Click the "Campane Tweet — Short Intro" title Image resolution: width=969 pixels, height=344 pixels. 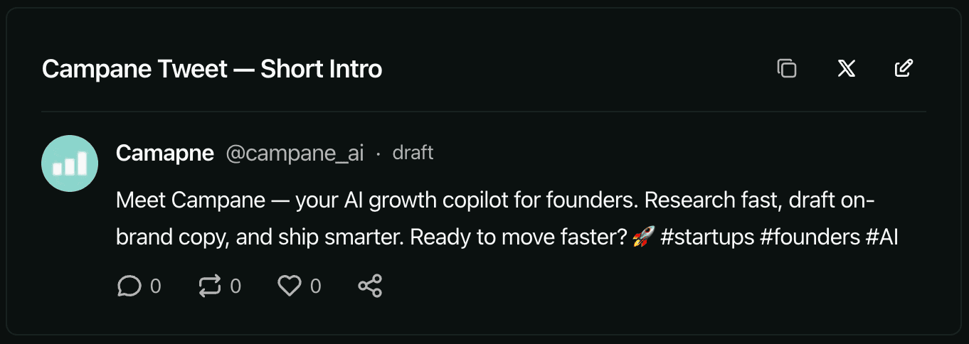(212, 69)
